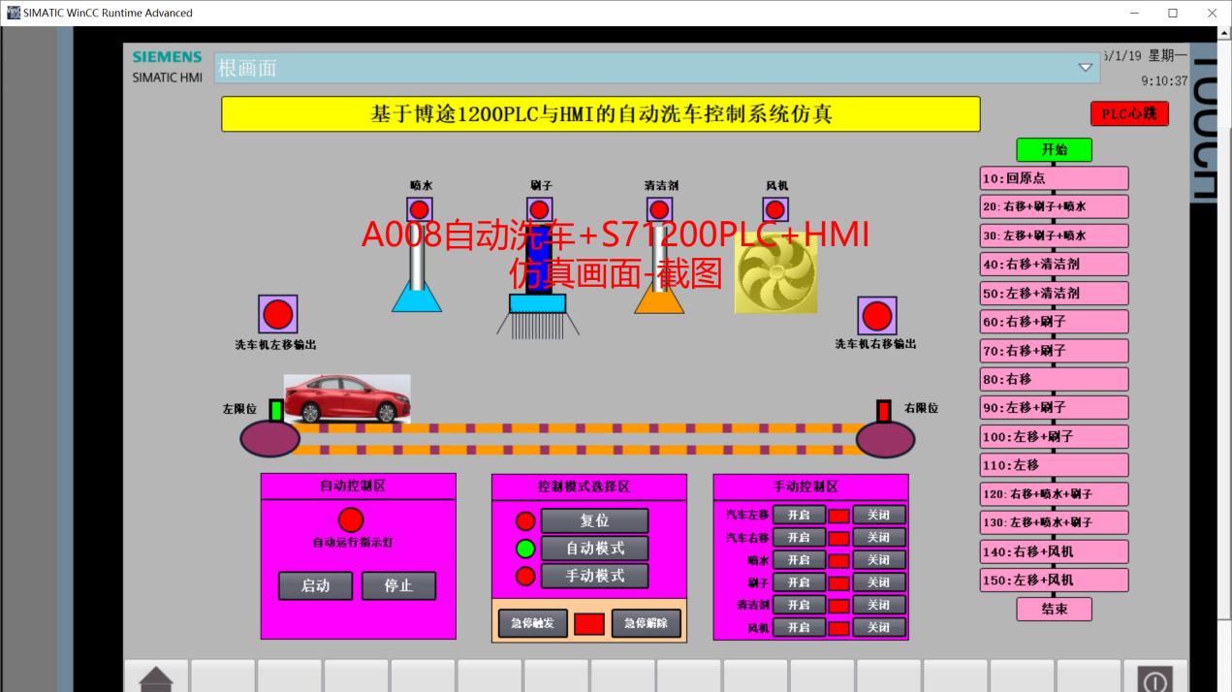Click the 右限位 right limit sensor icon
This screenshot has width=1232, height=692.
point(882,409)
